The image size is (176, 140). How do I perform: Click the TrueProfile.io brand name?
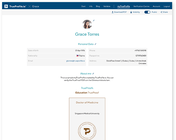tap(18, 6)
